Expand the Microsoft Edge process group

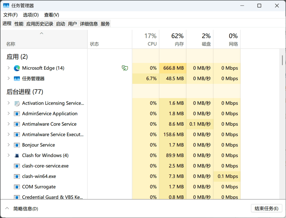click(9, 68)
